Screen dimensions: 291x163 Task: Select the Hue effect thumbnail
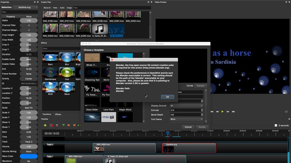[67, 72]
